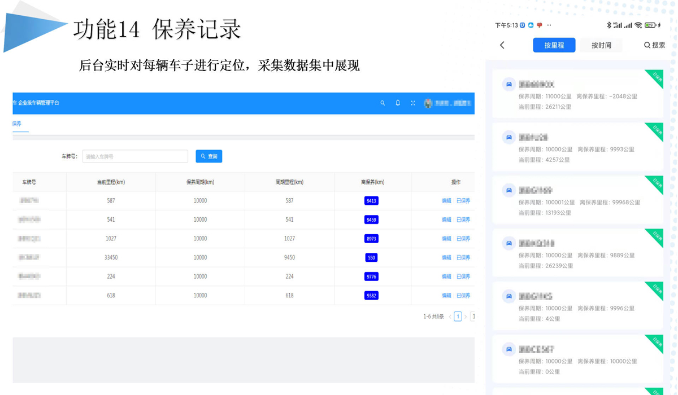Focus the 请输入车牌号 input field

pyautogui.click(x=135, y=156)
